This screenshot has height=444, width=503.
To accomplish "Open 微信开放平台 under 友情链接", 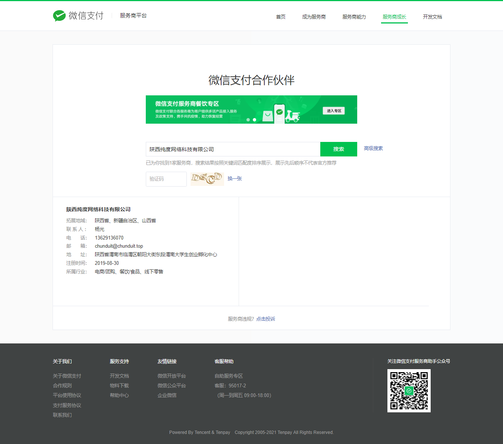I will click(172, 375).
